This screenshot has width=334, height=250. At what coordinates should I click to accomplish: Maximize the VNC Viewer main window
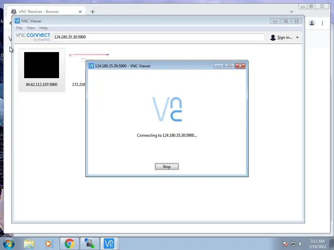coord(286,21)
